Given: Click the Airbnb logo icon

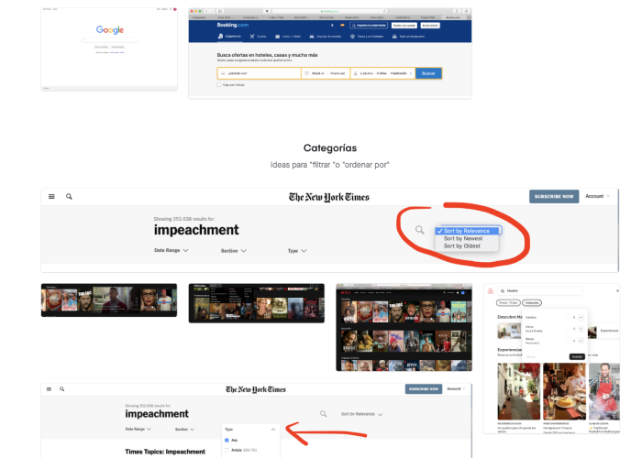Looking at the screenshot, I should click(490, 291).
